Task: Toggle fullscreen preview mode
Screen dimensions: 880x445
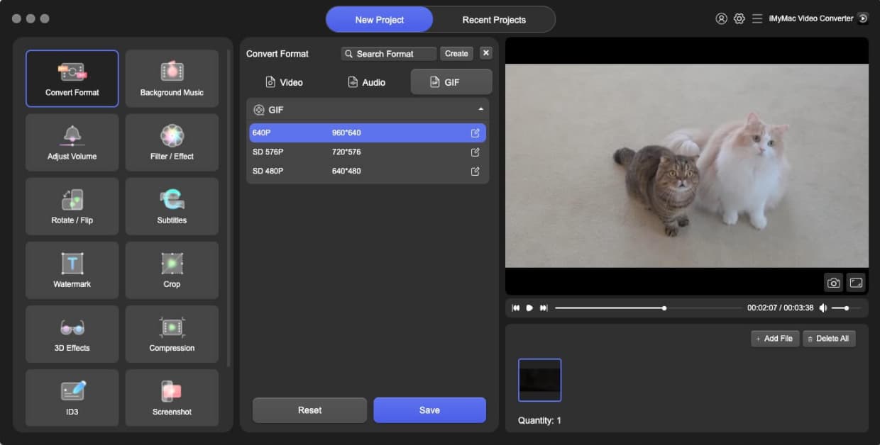Action: (856, 283)
